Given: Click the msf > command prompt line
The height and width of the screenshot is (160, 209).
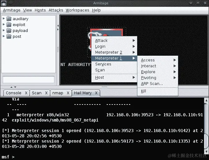Looking at the screenshot, I should [x=8, y=157].
